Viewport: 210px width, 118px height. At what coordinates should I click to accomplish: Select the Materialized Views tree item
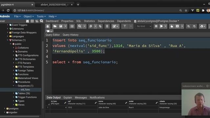pos(28,78)
